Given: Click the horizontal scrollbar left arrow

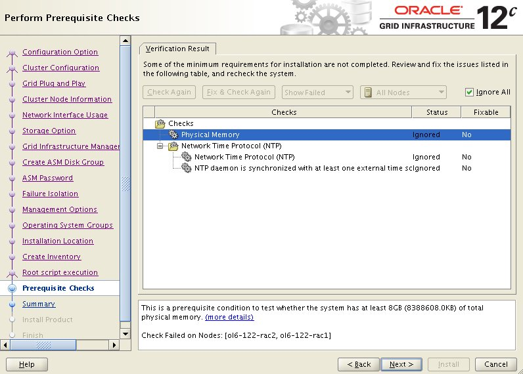Looking at the screenshot, I should 5,345.
